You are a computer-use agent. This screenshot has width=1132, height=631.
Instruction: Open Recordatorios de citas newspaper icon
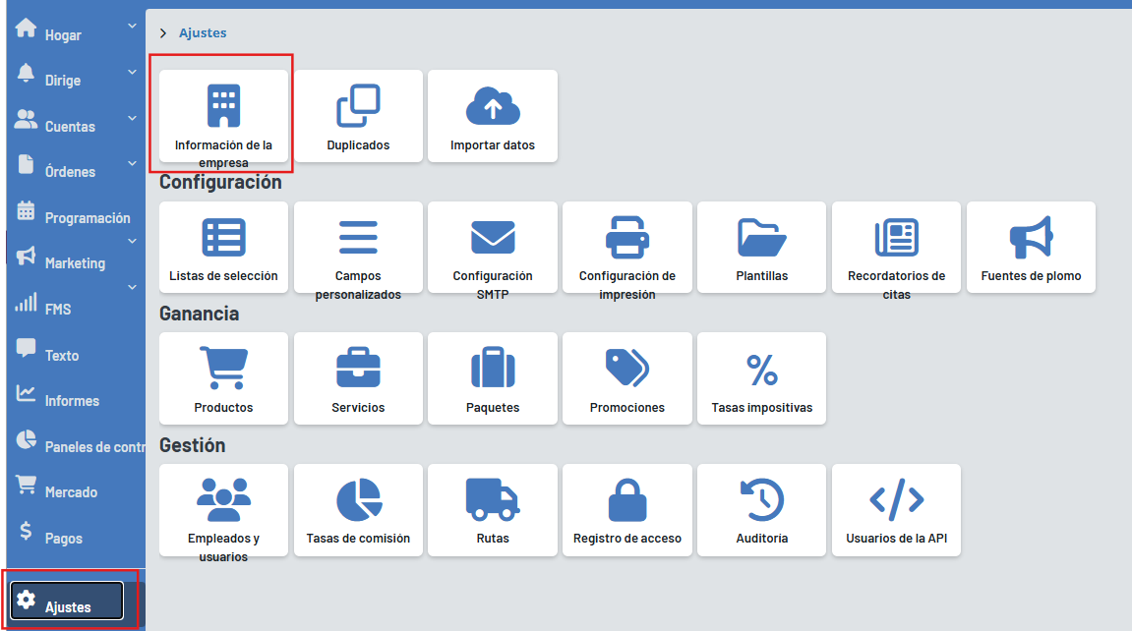[896, 237]
